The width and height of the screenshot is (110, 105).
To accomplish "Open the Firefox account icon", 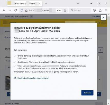I will [94, 10].
